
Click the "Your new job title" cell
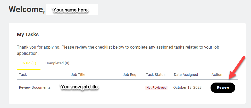coord(79,87)
